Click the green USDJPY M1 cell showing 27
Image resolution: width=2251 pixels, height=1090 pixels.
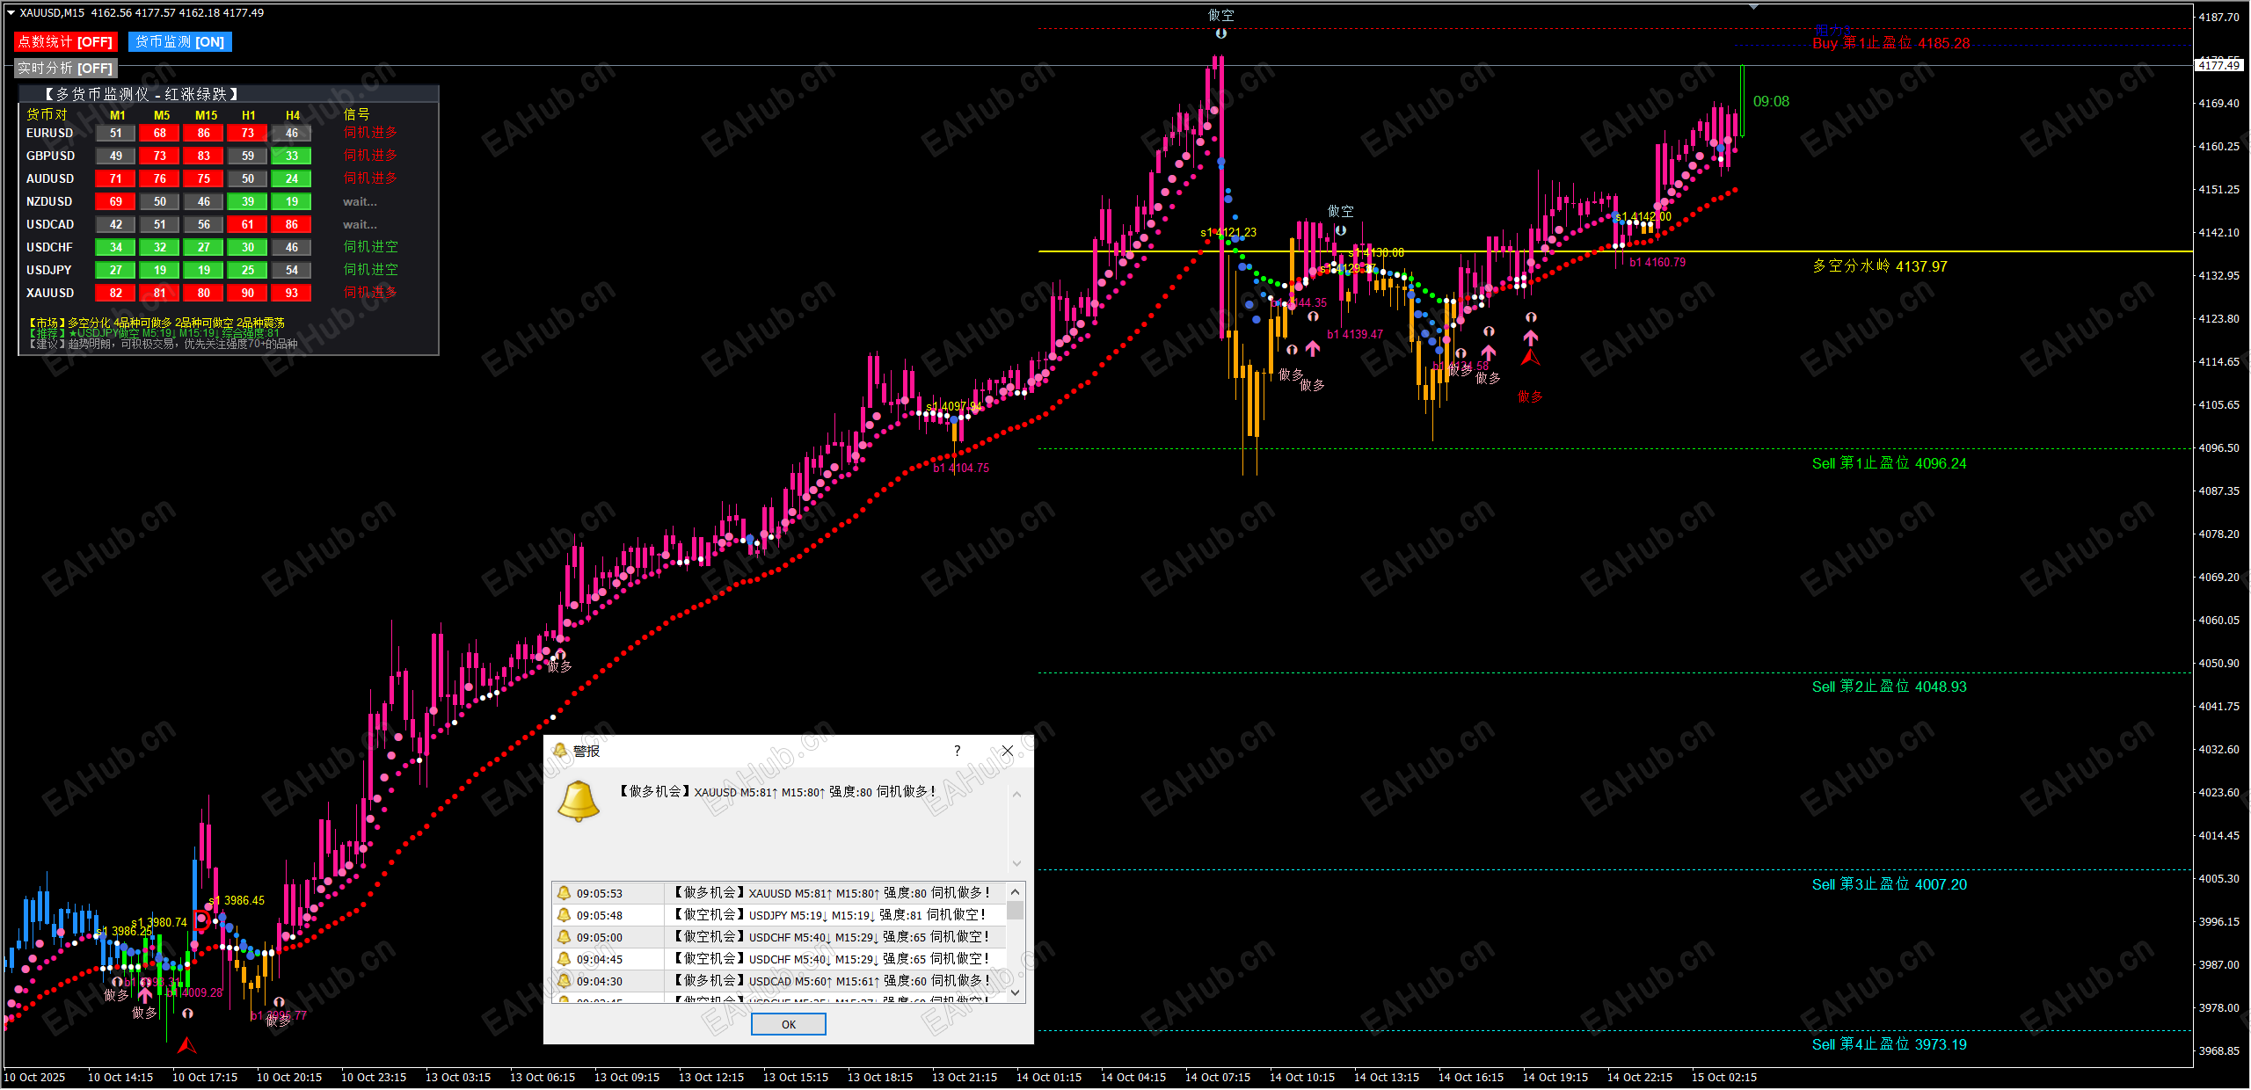(x=116, y=271)
